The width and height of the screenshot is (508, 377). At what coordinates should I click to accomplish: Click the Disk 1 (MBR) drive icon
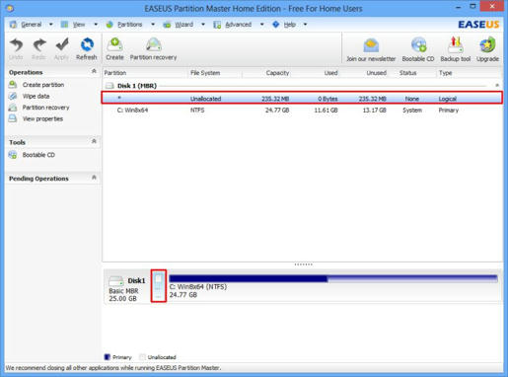[x=109, y=86]
